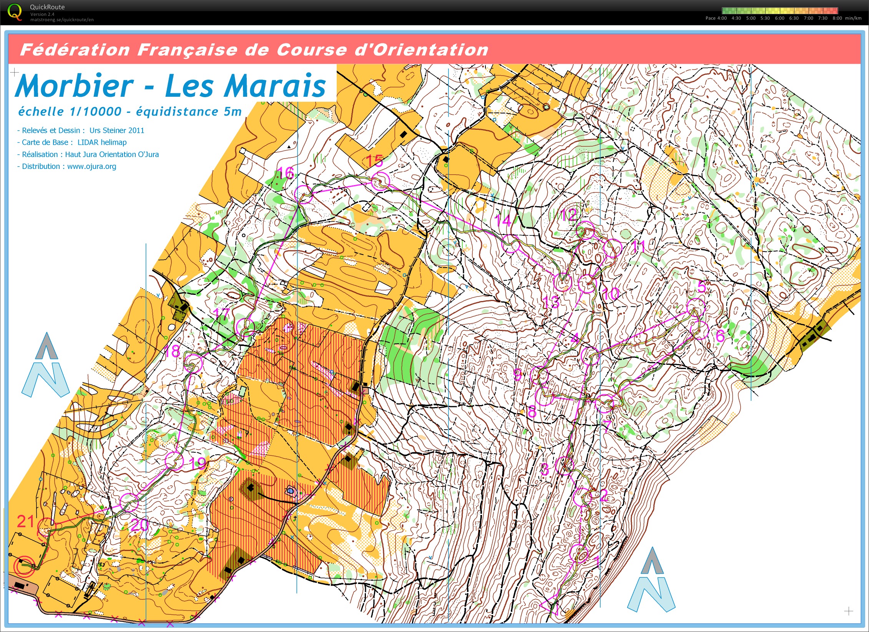Select control circle 16
This screenshot has width=869, height=632.
tap(304, 194)
